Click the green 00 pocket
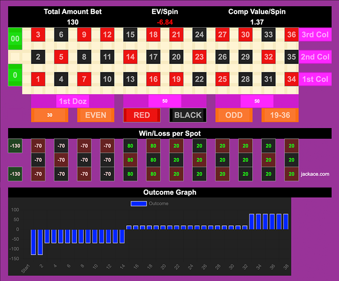Screen dimensions: 339x281 [15, 38]
